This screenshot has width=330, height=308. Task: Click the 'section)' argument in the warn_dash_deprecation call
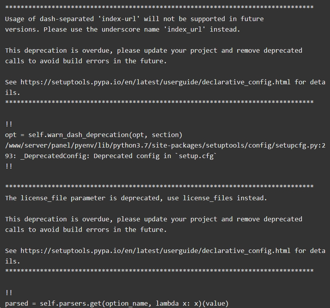(x=167, y=135)
